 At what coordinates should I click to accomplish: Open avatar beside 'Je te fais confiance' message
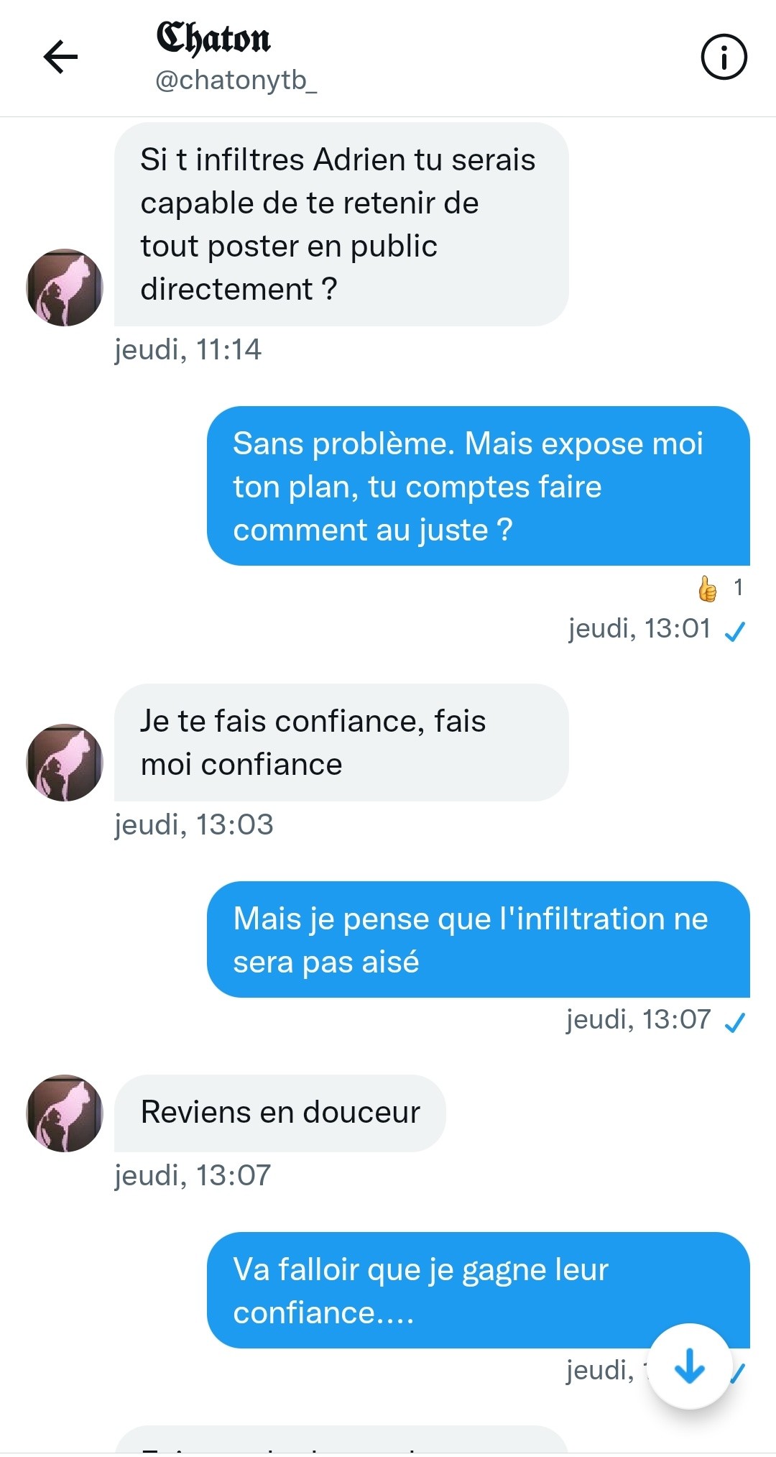tap(65, 763)
